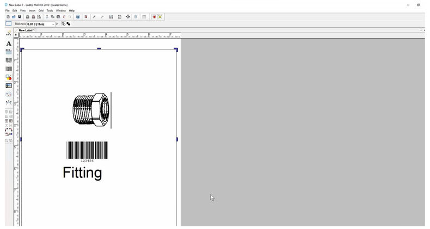Click the Open file toolbar icon
Screen dimensions: 430x229
[x=14, y=17]
